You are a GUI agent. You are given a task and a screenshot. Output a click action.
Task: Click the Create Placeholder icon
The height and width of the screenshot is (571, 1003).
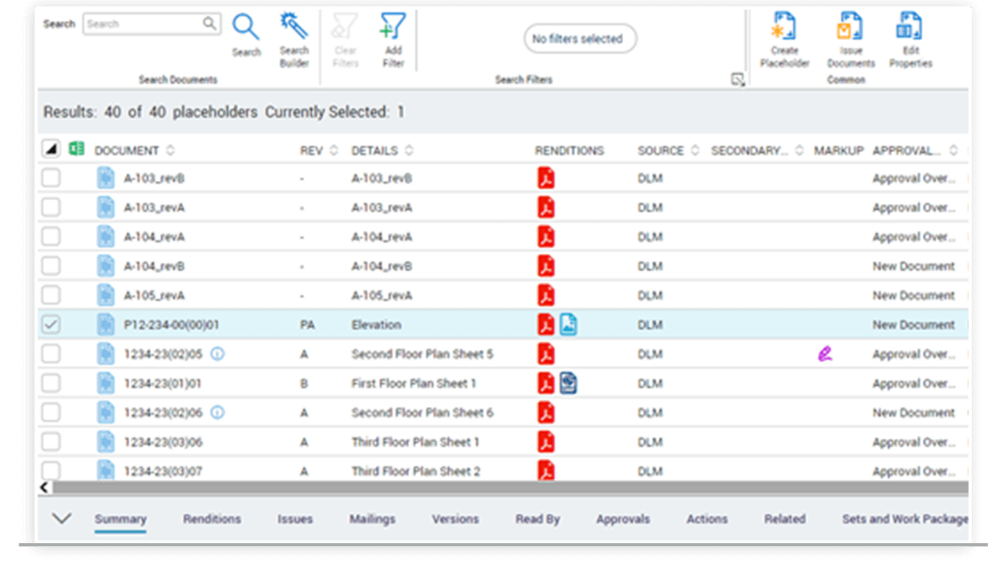pos(783,26)
